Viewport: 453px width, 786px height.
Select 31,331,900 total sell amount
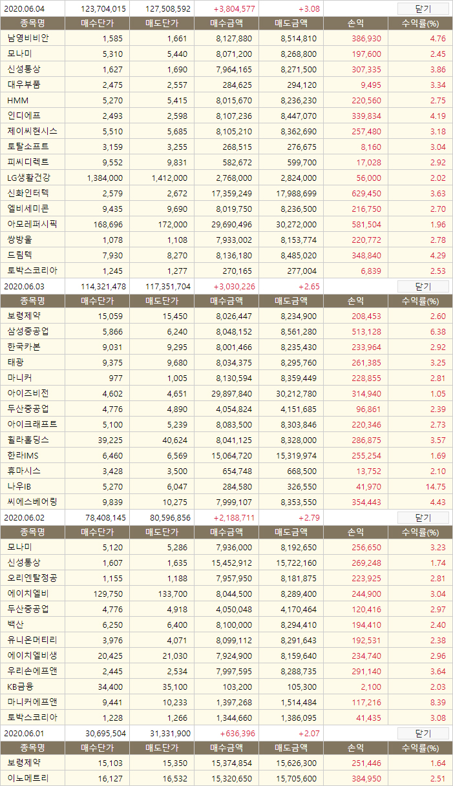click(x=171, y=734)
